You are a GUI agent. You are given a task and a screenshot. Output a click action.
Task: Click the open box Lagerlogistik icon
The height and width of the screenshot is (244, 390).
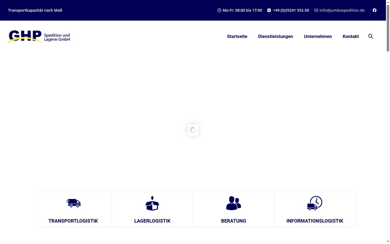coord(152,203)
